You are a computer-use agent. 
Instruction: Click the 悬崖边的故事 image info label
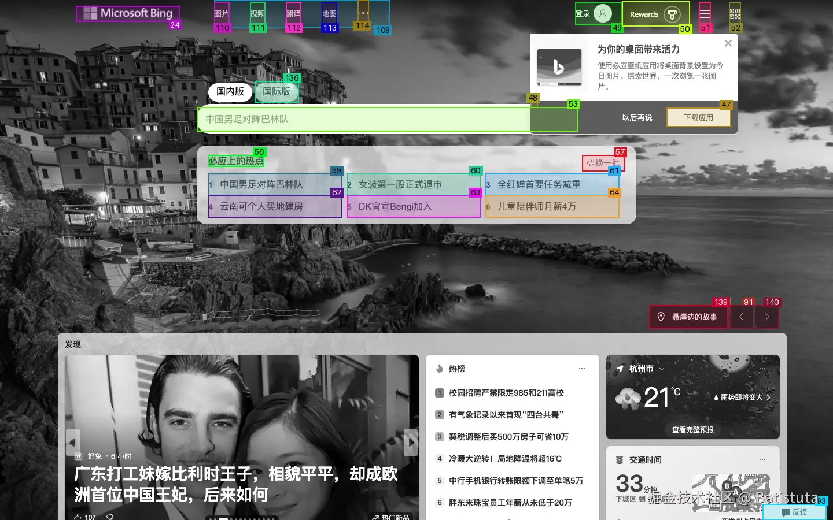click(694, 317)
